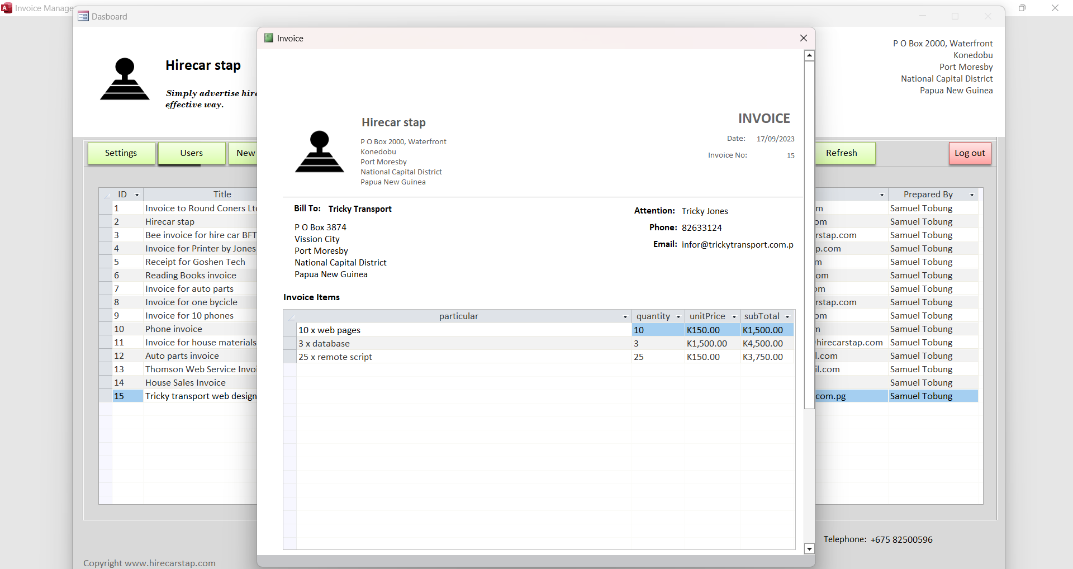Click the invoice vertical scrollbar thumb
Screen dimensions: 1073x569
pos(809,235)
